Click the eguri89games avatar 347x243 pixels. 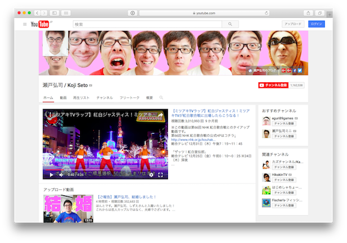266,121
